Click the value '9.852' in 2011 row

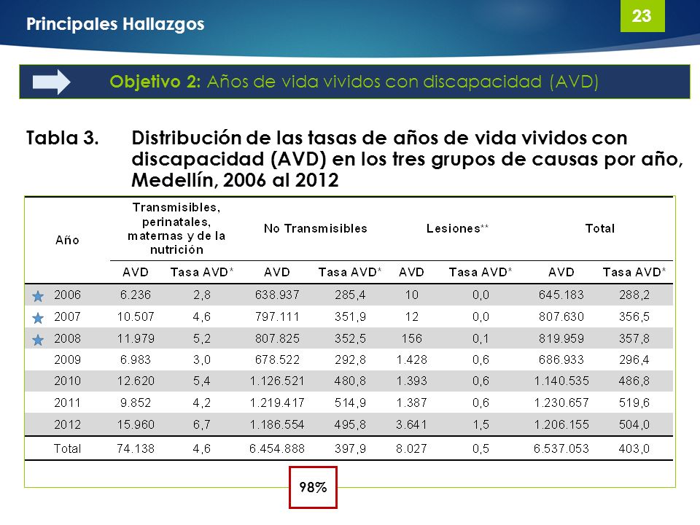[x=136, y=403]
